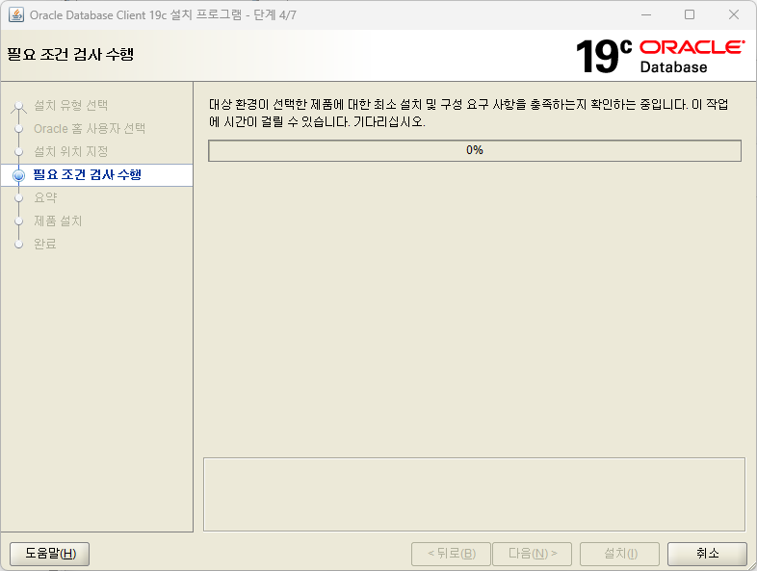The width and height of the screenshot is (757, 571).
Task: Select the 설치 위치 지정 step
Action: [71, 151]
